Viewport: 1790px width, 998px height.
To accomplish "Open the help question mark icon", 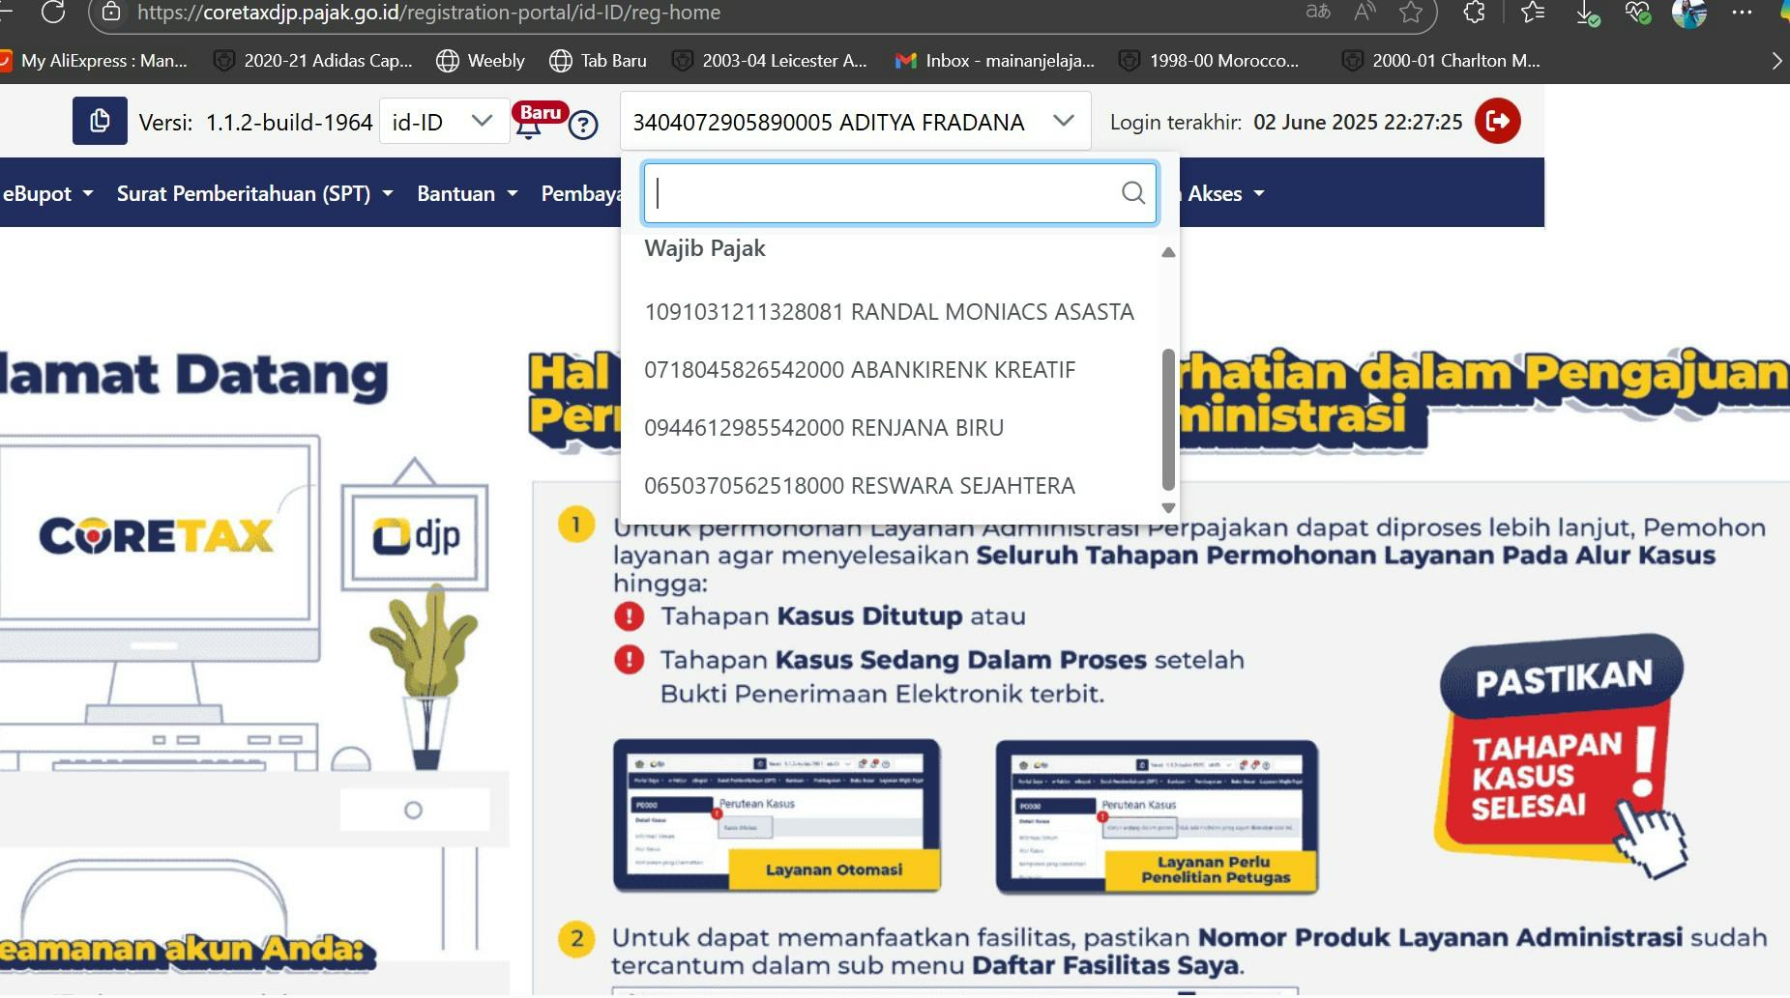I will point(583,125).
